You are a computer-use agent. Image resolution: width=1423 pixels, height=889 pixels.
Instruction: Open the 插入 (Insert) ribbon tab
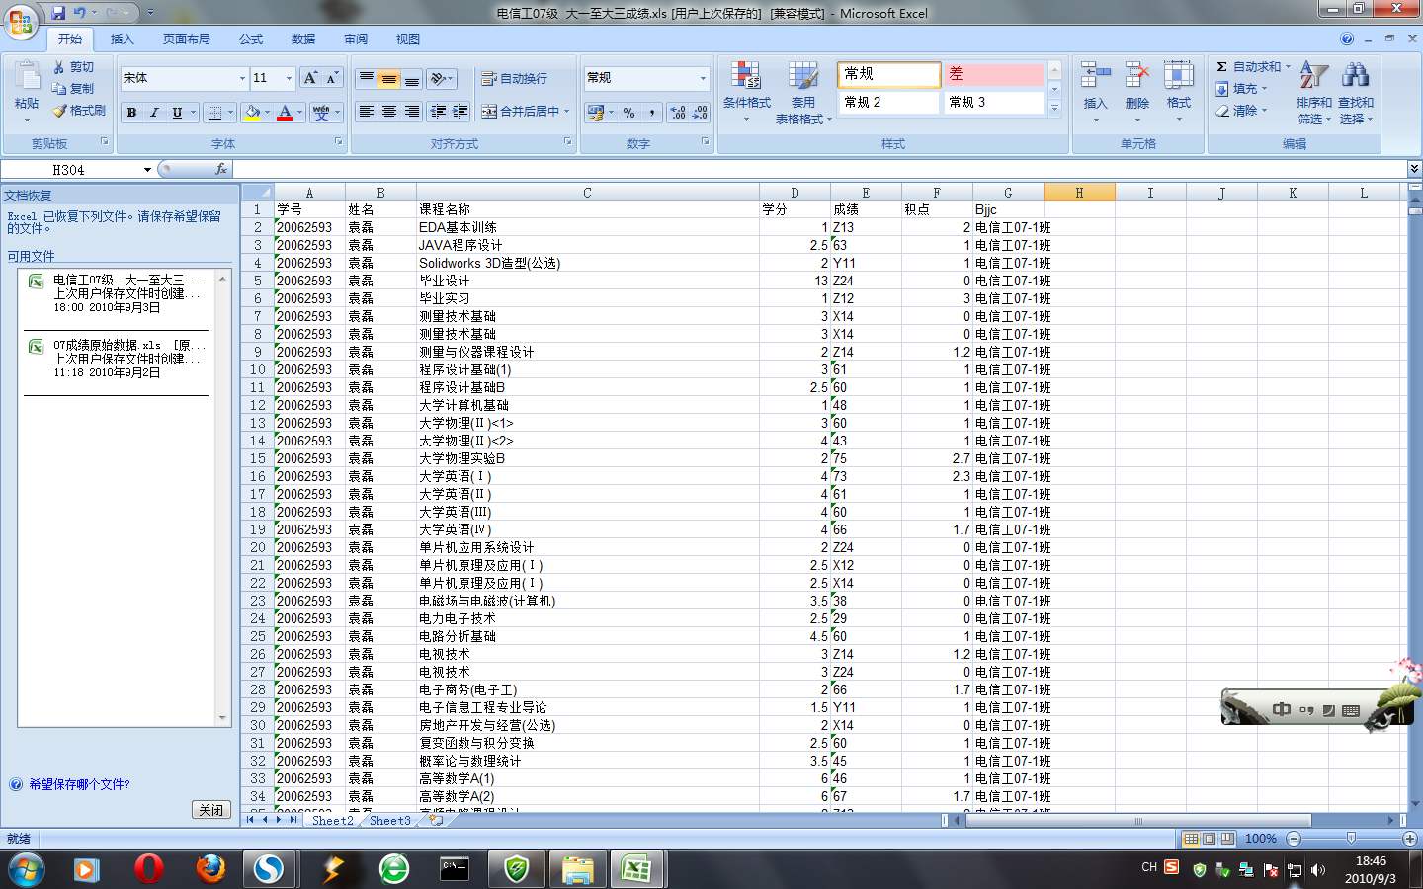point(122,39)
